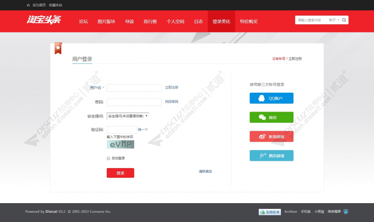Open the 萍水视界 footer link
This screenshot has width=374, height=222.
334,211
